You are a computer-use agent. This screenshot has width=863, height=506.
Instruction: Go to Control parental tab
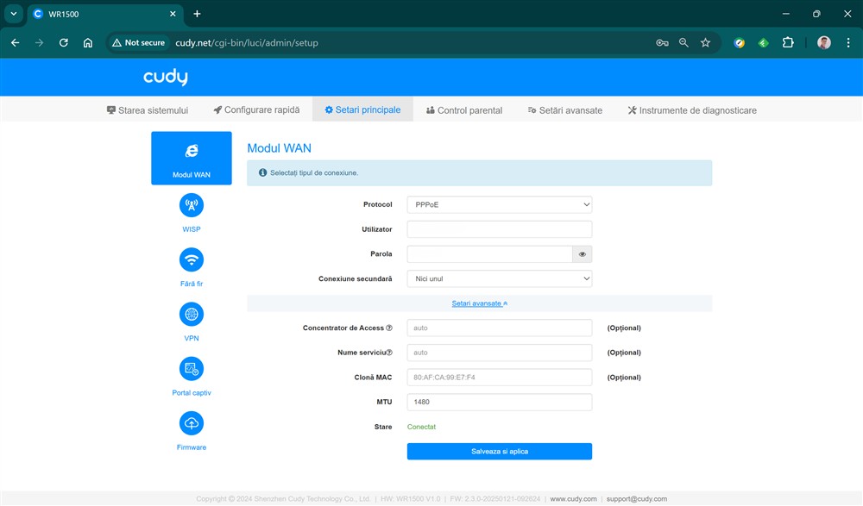coord(464,110)
